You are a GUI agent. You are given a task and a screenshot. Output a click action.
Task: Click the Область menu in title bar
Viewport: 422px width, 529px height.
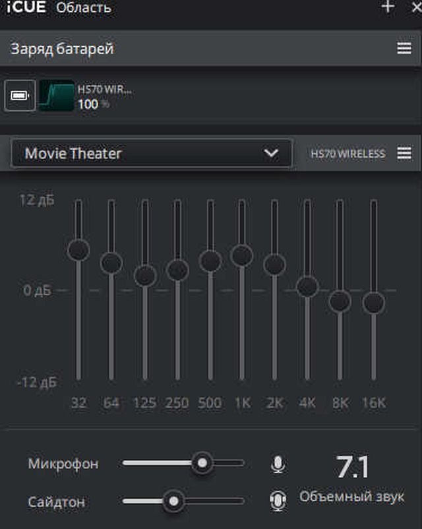(84, 8)
